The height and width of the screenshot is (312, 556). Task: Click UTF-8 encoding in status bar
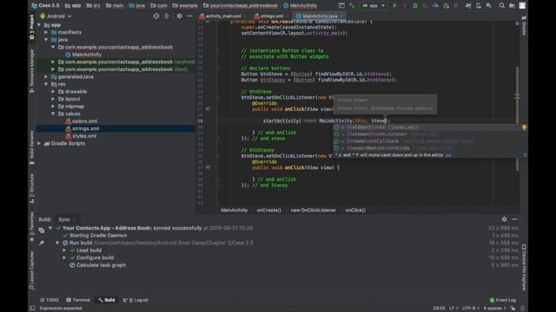[471, 309]
